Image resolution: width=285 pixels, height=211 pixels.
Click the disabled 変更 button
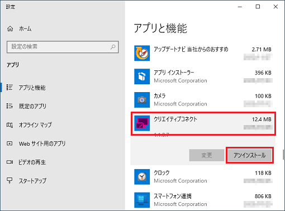point(207,155)
